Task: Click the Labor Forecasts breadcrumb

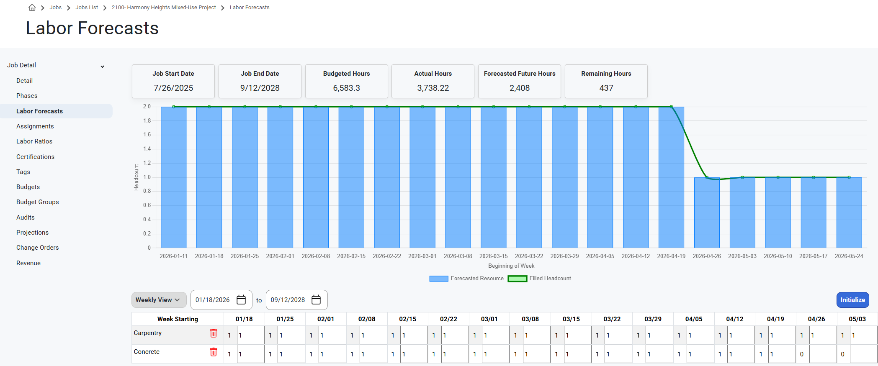Action: [250, 8]
